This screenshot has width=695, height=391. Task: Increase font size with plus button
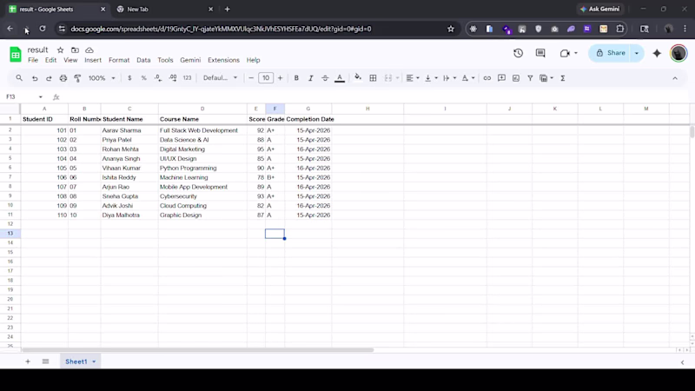pos(280,78)
